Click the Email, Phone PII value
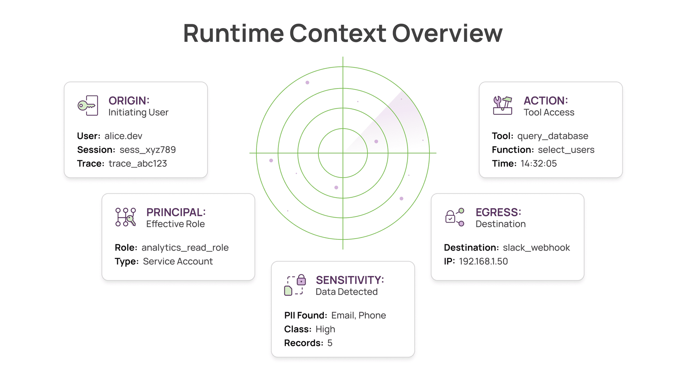The height and width of the screenshot is (387, 686). pos(358,315)
